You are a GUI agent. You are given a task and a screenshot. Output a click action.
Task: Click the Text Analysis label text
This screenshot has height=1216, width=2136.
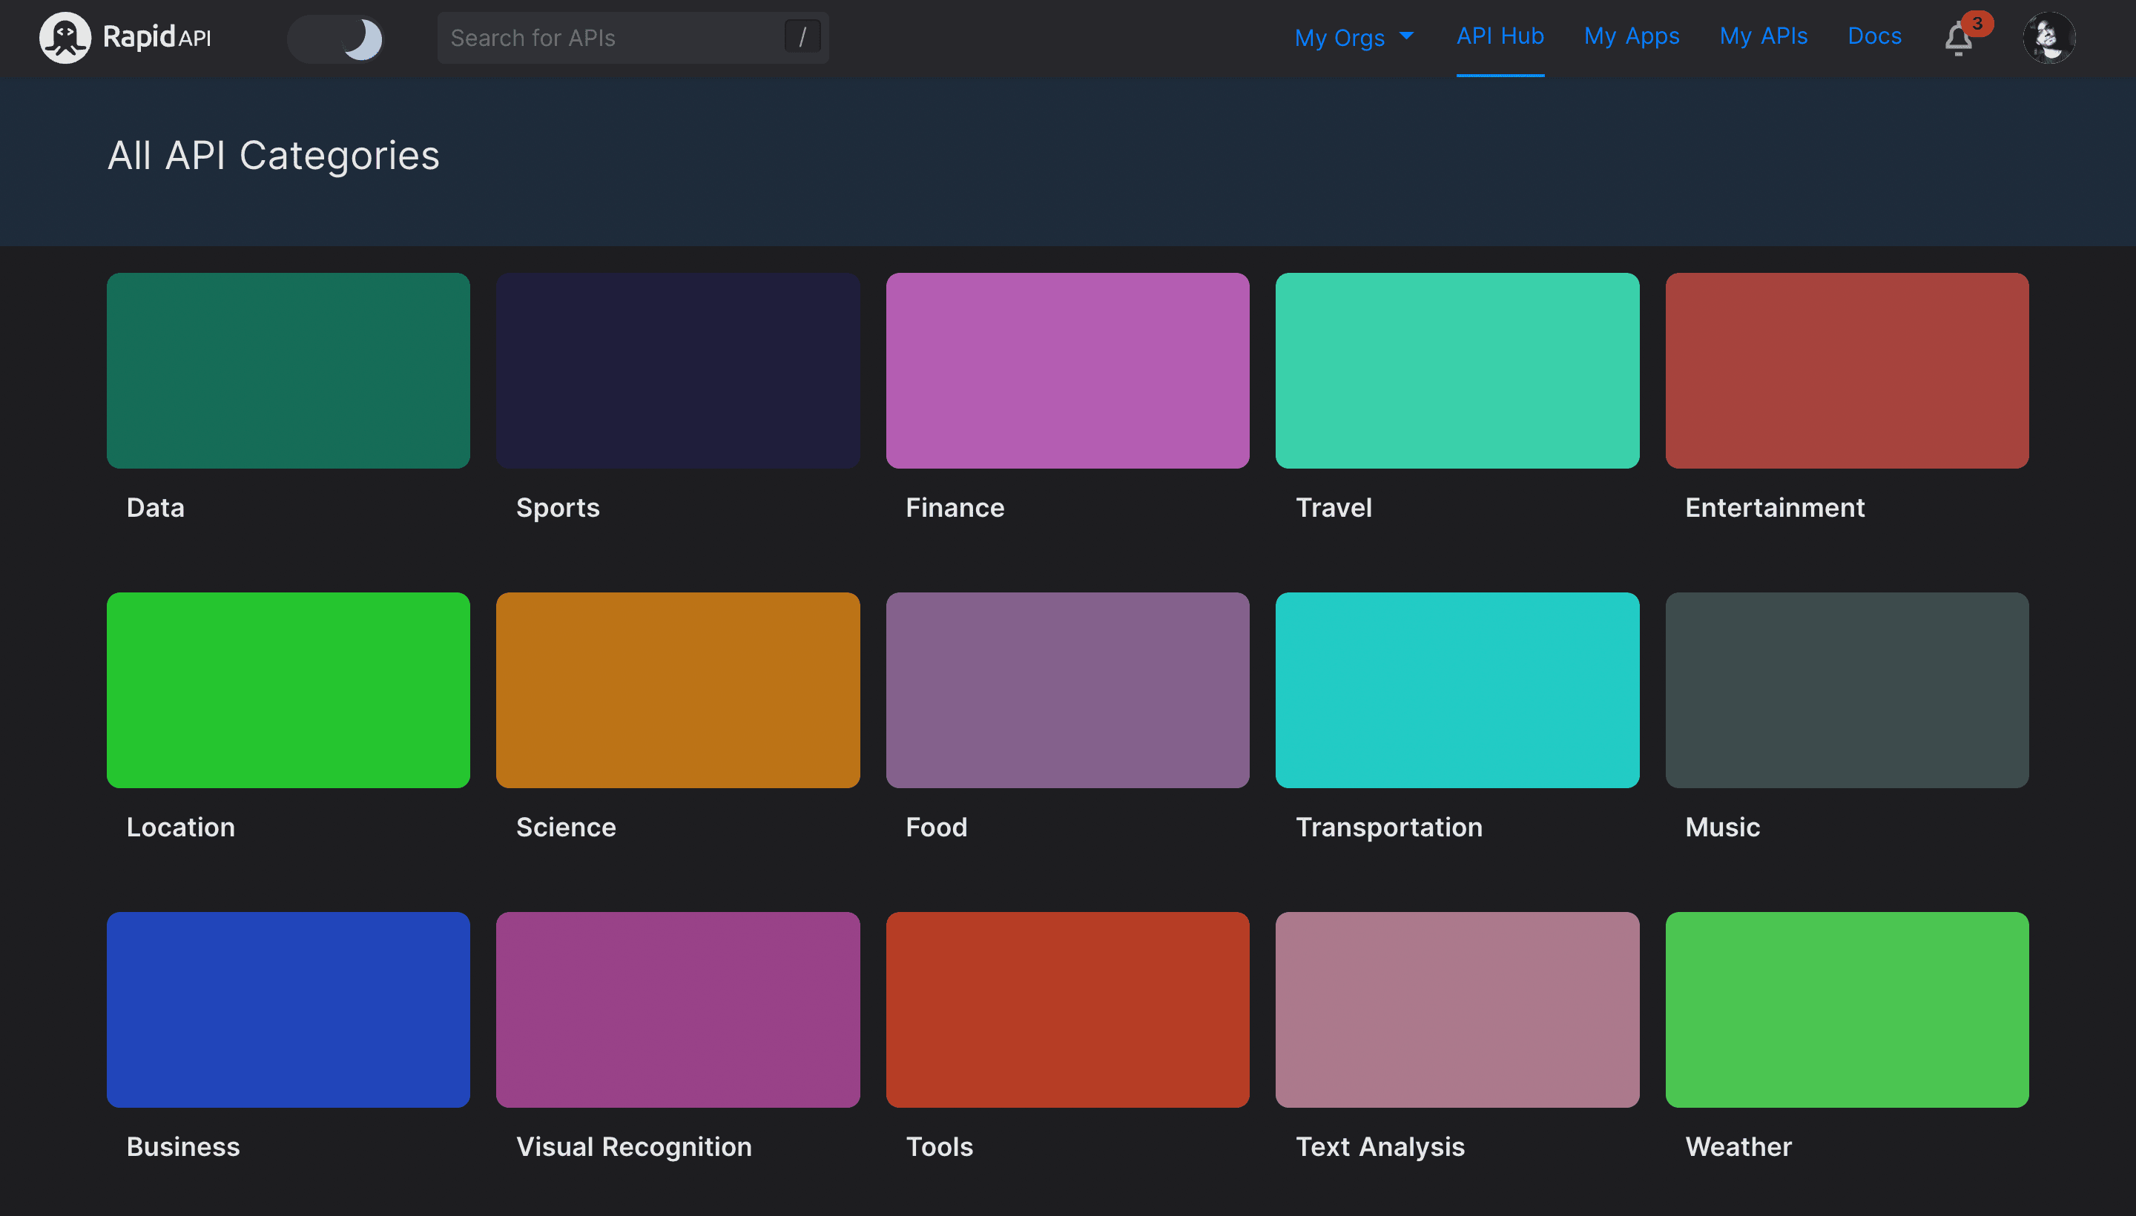coord(1380,1147)
